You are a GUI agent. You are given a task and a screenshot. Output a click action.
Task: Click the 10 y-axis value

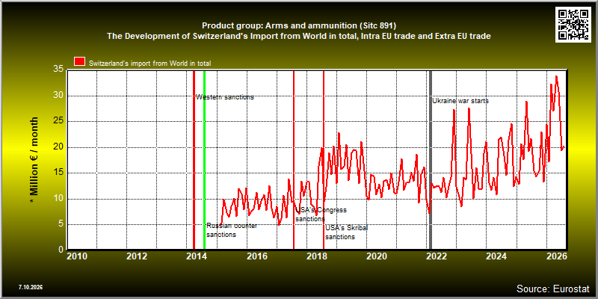(x=58, y=199)
